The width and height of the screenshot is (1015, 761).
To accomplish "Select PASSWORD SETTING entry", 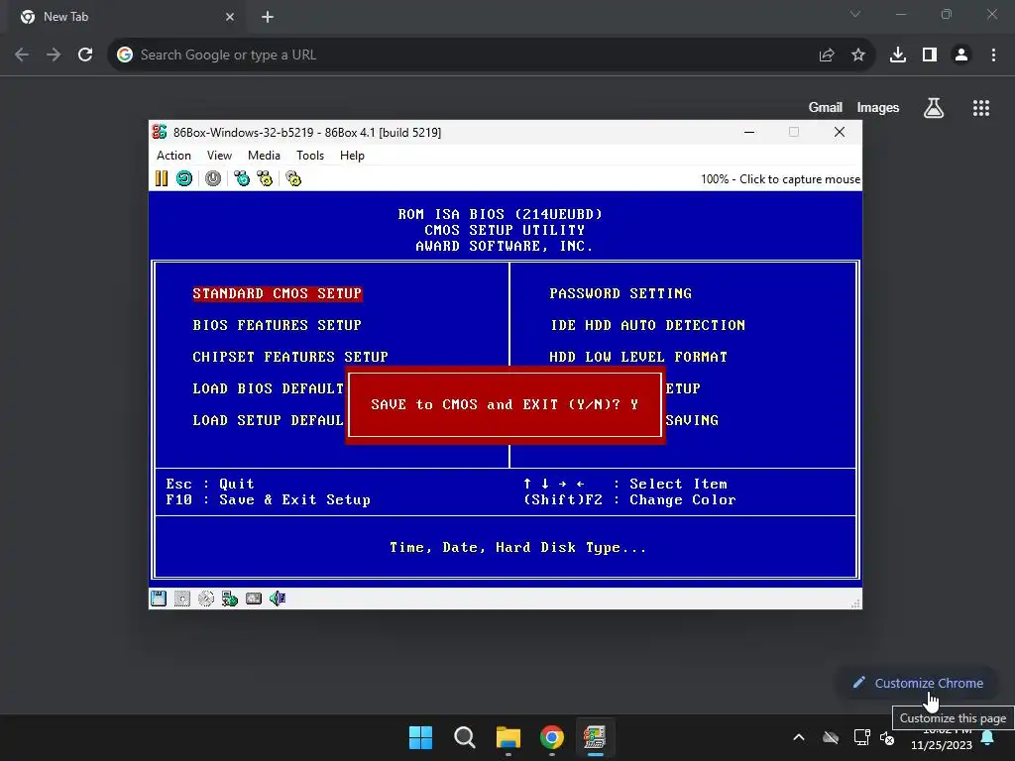I will [620, 293].
